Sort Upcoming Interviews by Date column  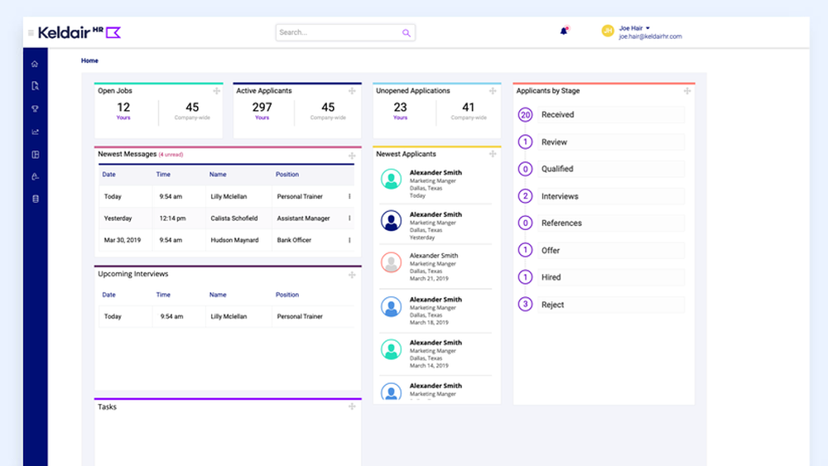pos(108,295)
